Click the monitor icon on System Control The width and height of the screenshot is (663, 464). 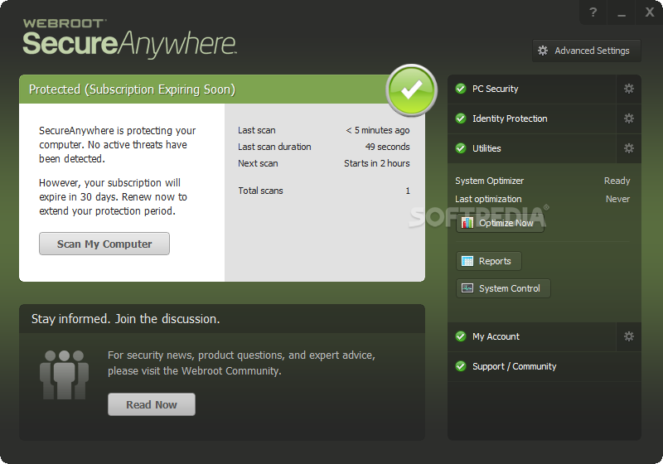(467, 288)
